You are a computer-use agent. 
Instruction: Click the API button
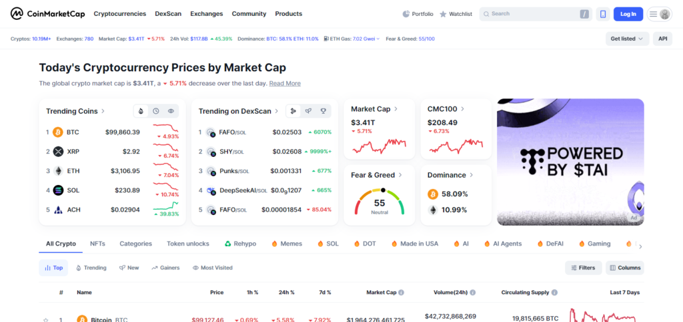tap(662, 39)
